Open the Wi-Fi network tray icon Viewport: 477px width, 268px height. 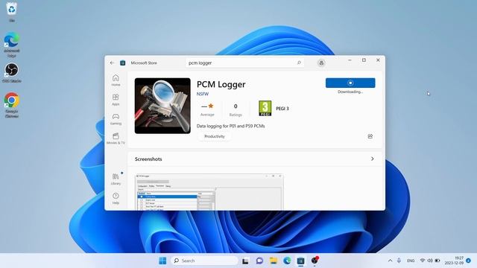[x=423, y=261]
